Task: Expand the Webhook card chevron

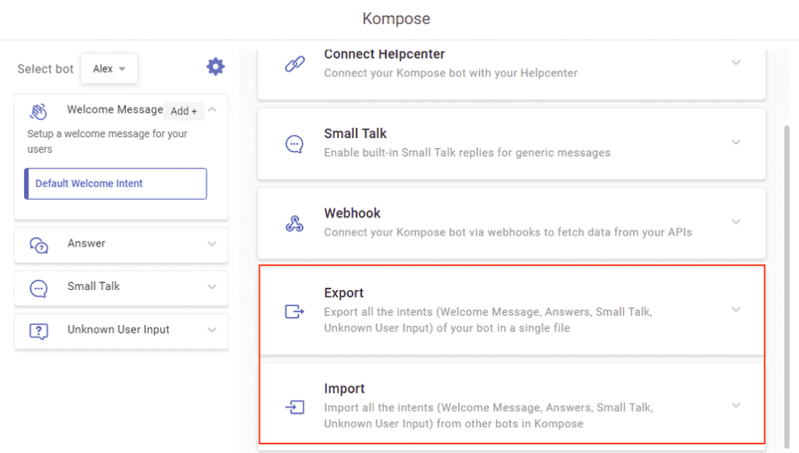Action: pyautogui.click(x=736, y=222)
